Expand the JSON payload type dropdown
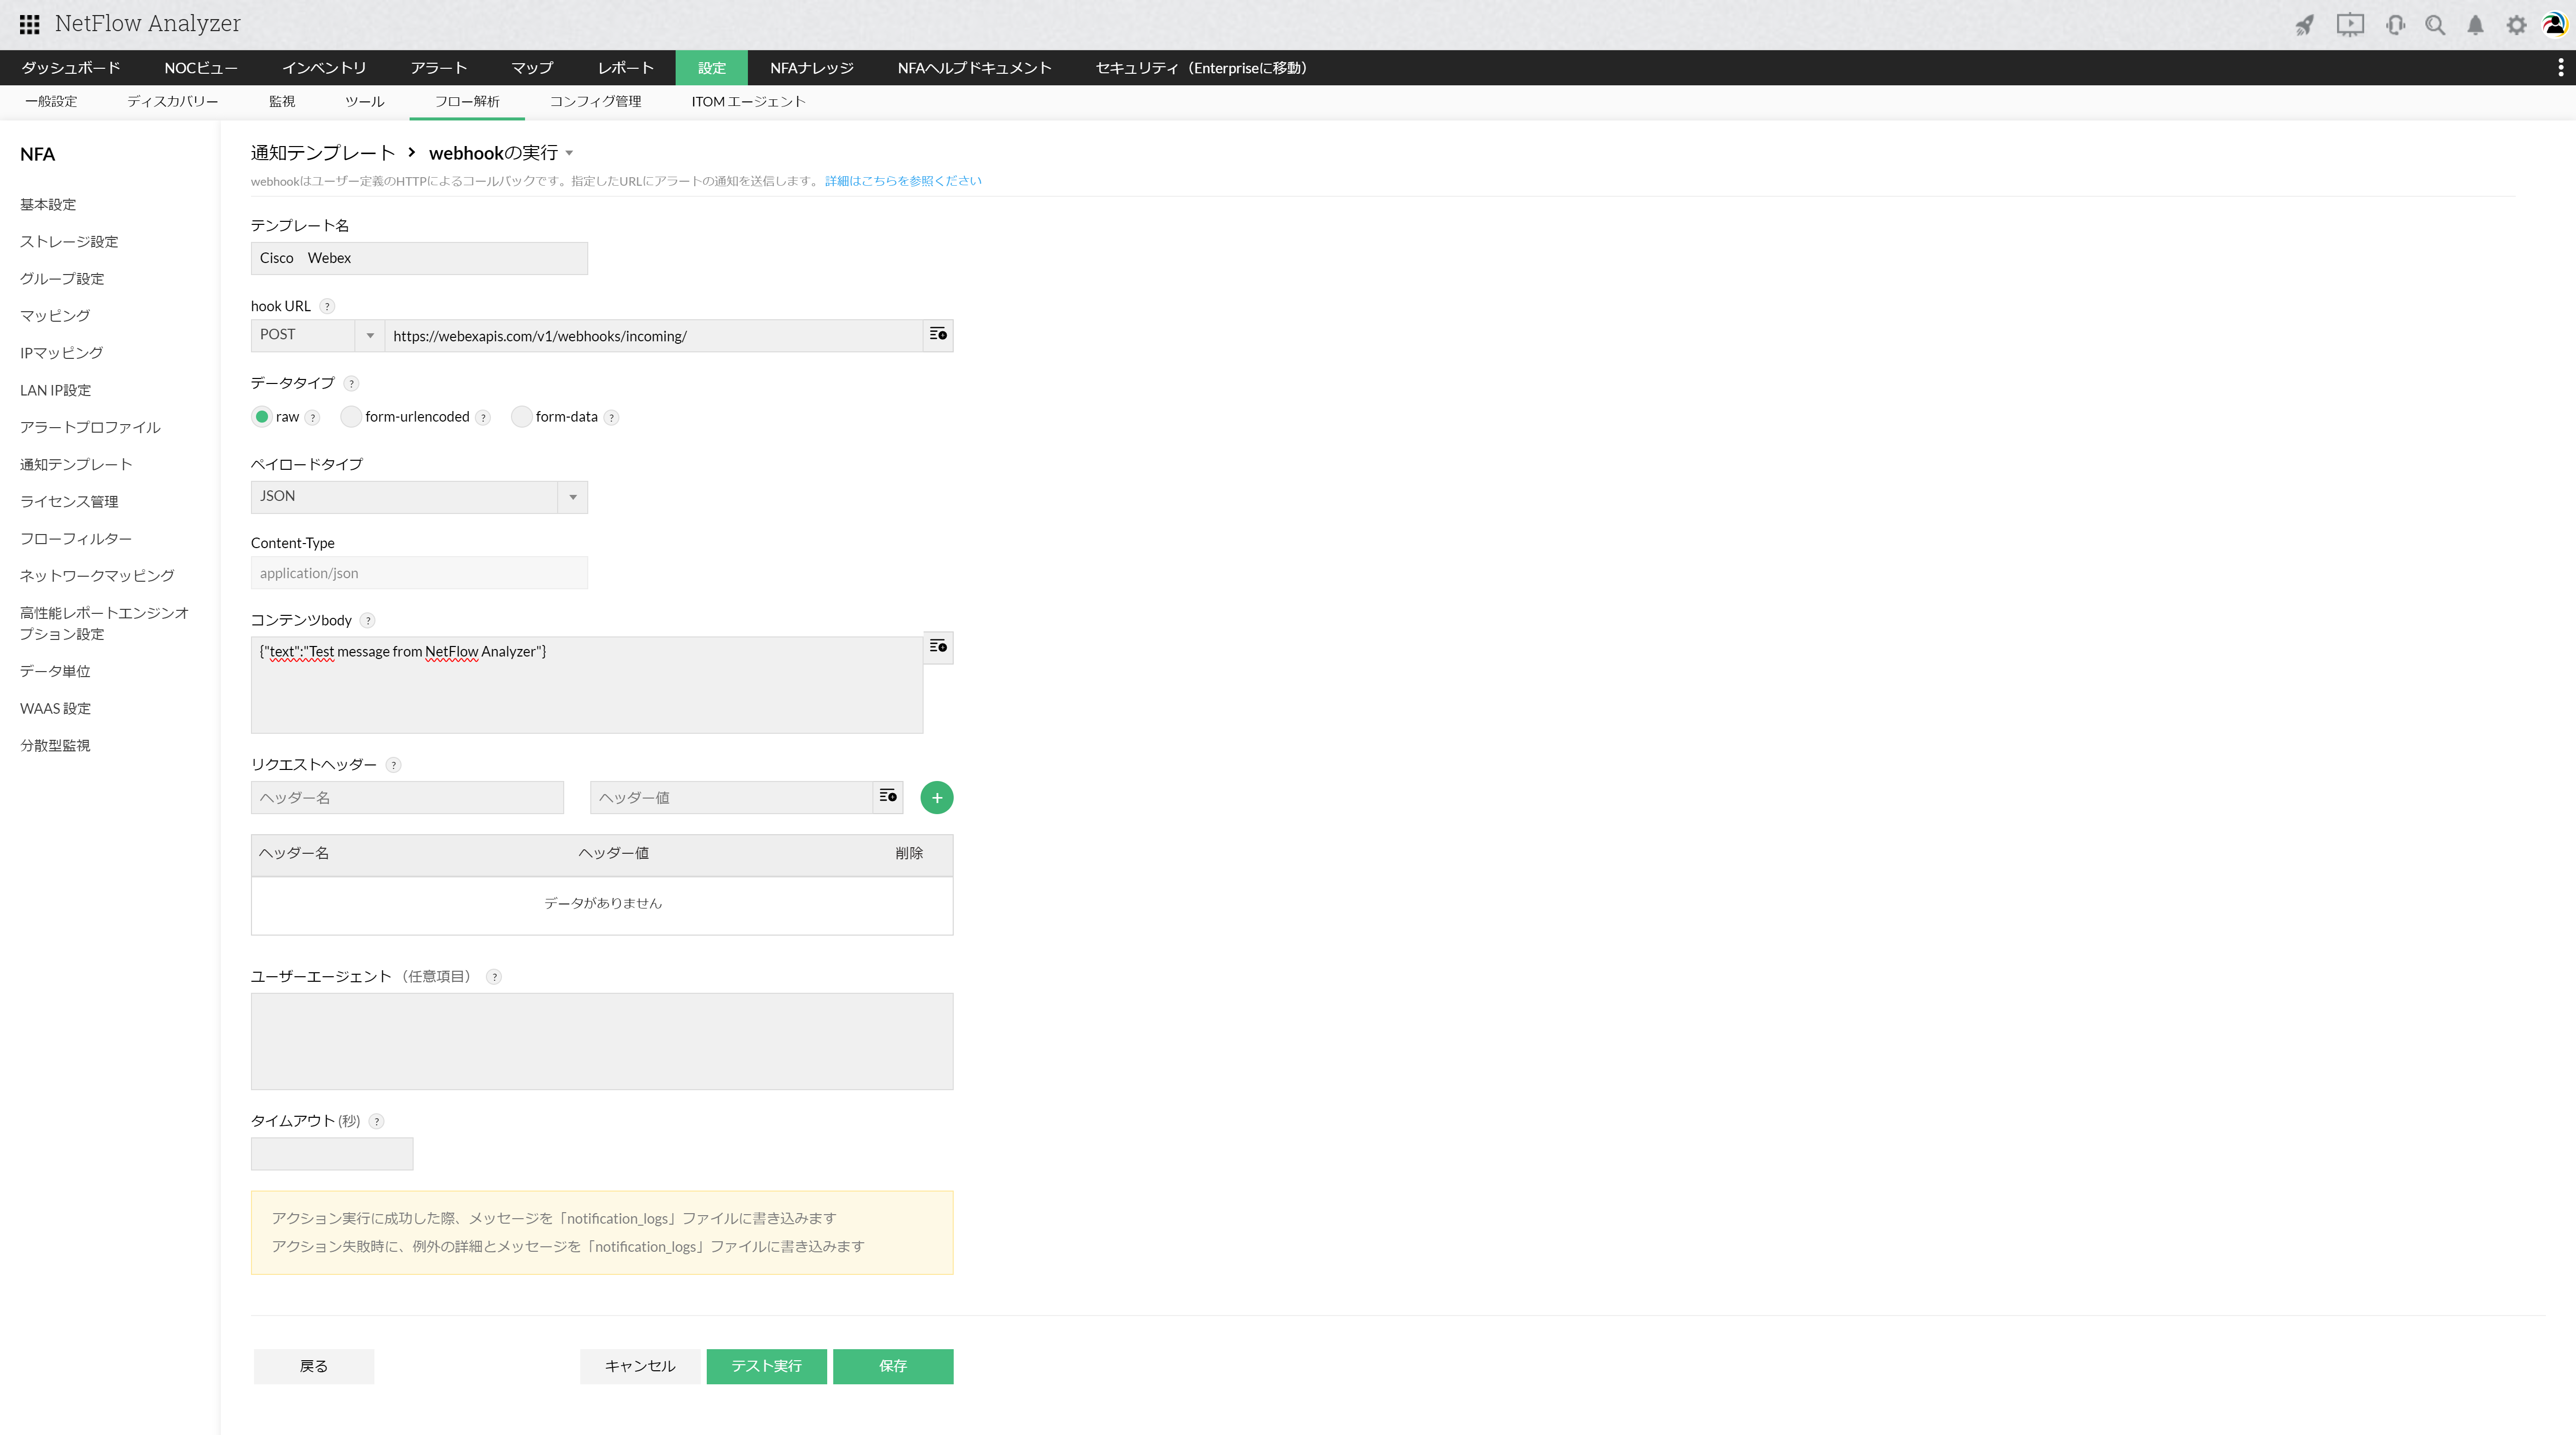2576x1435 pixels. click(x=572, y=497)
